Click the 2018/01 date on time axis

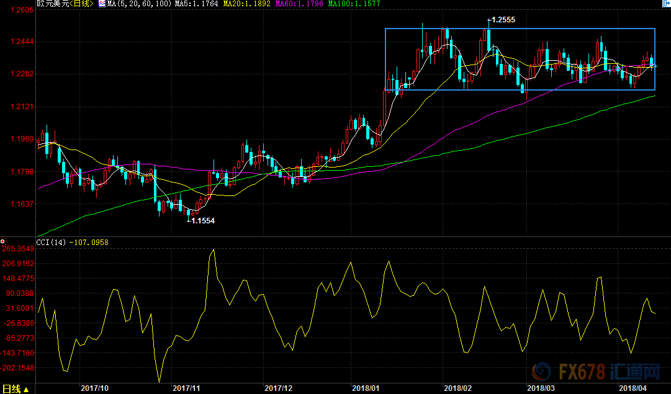pos(364,388)
